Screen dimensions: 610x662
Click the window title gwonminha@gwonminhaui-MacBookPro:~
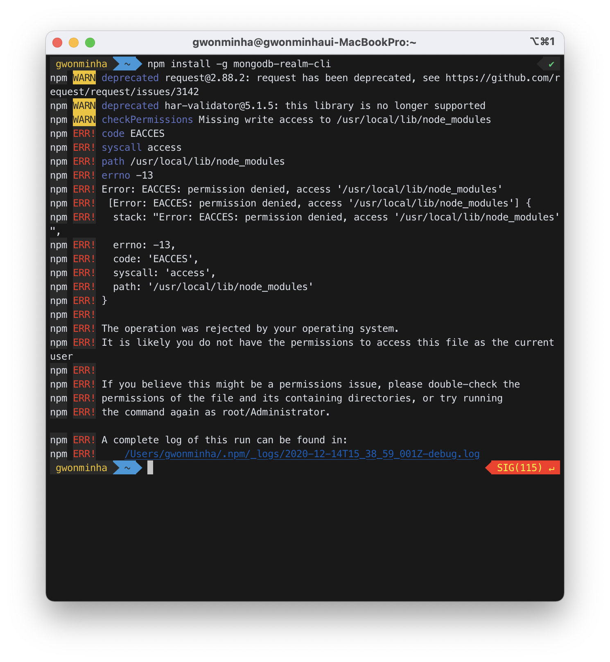[304, 42]
